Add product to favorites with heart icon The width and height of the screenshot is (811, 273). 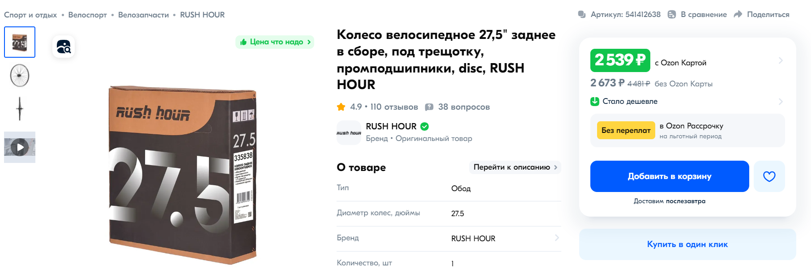[769, 176]
